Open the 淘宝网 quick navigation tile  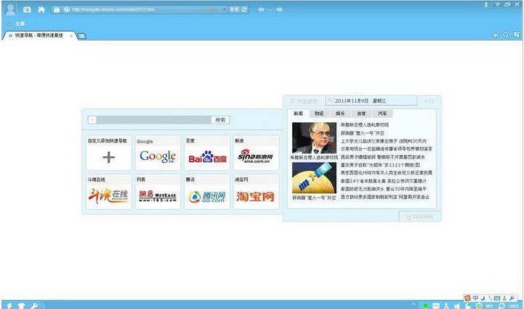coord(256,192)
